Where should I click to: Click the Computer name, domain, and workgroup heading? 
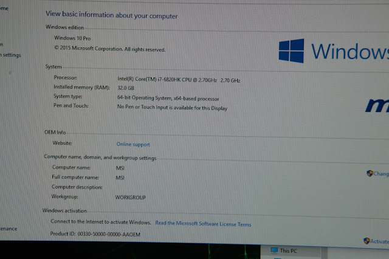(100, 157)
